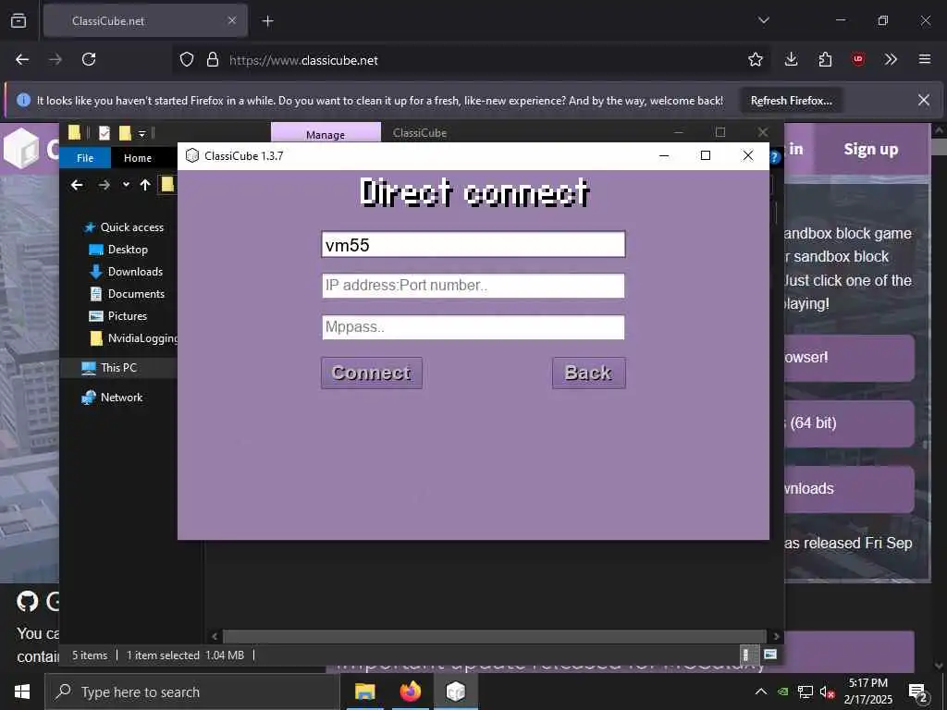Click the NVIDIA tray icon
The height and width of the screenshot is (710, 947).
[783, 692]
